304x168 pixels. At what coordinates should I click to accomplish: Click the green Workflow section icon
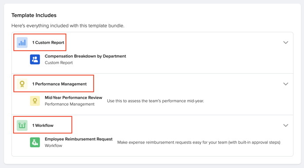(x=22, y=125)
